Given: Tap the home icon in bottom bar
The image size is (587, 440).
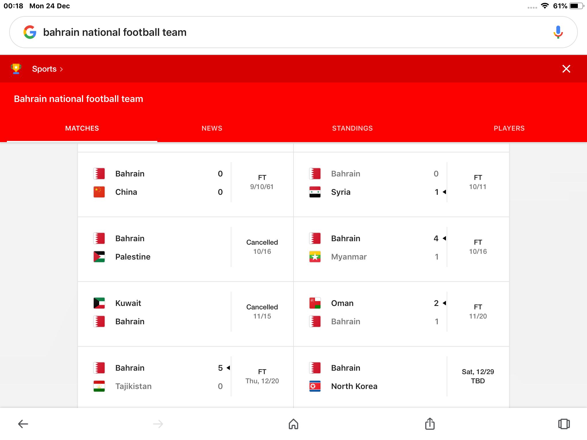Looking at the screenshot, I should pyautogui.click(x=293, y=424).
